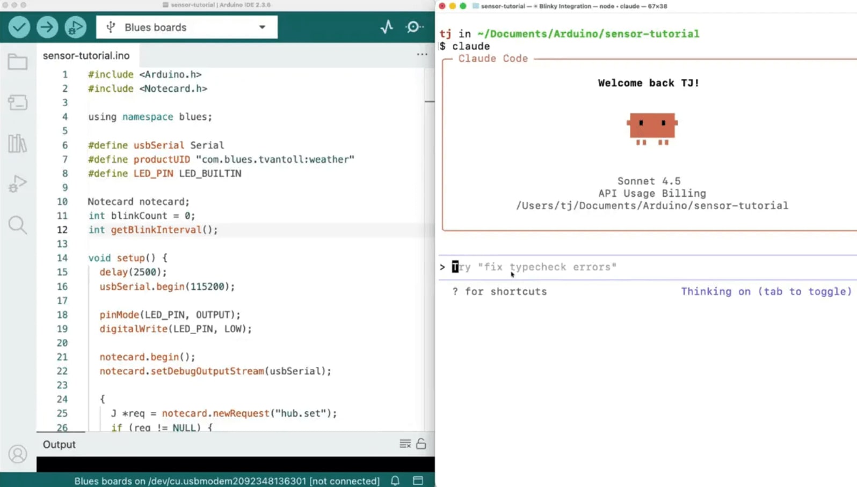
Task: Toggle Output scroll lock icon
Action: pos(421,444)
